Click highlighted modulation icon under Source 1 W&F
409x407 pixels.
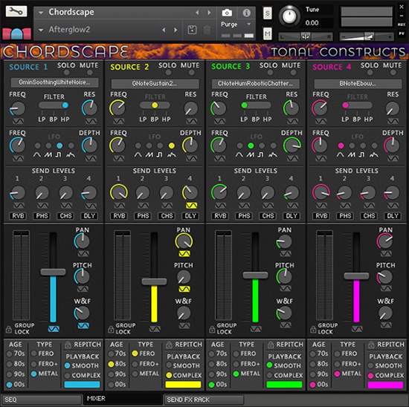[83, 325]
